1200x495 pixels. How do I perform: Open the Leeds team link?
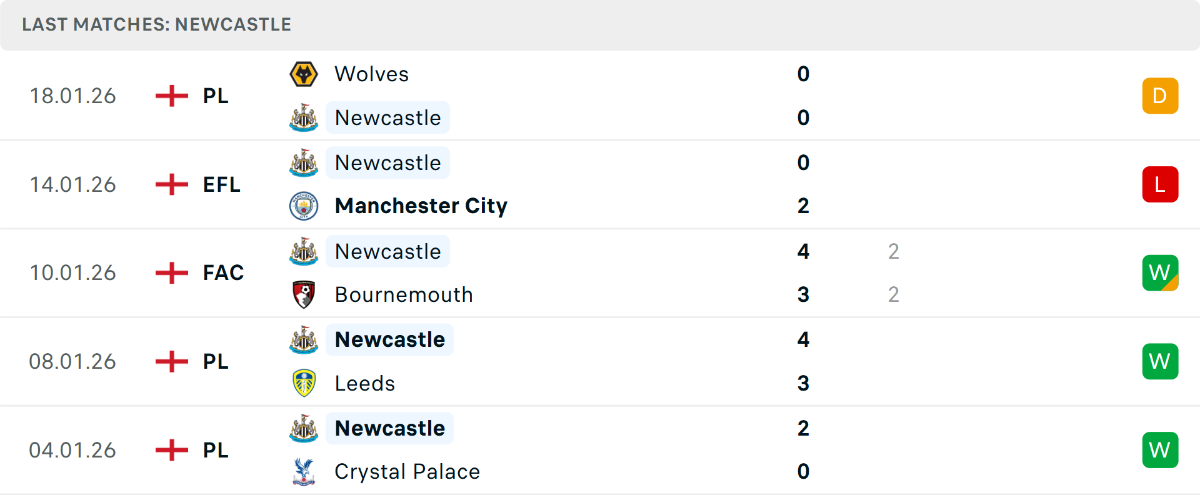click(365, 383)
